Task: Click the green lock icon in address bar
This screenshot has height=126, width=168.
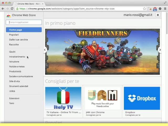Action: point(17,9)
